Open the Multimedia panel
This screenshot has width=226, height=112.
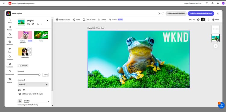pos(10,43)
